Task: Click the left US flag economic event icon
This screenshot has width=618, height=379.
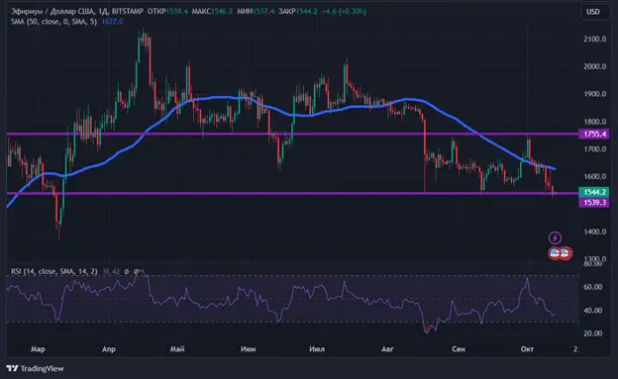Action: pos(555,253)
